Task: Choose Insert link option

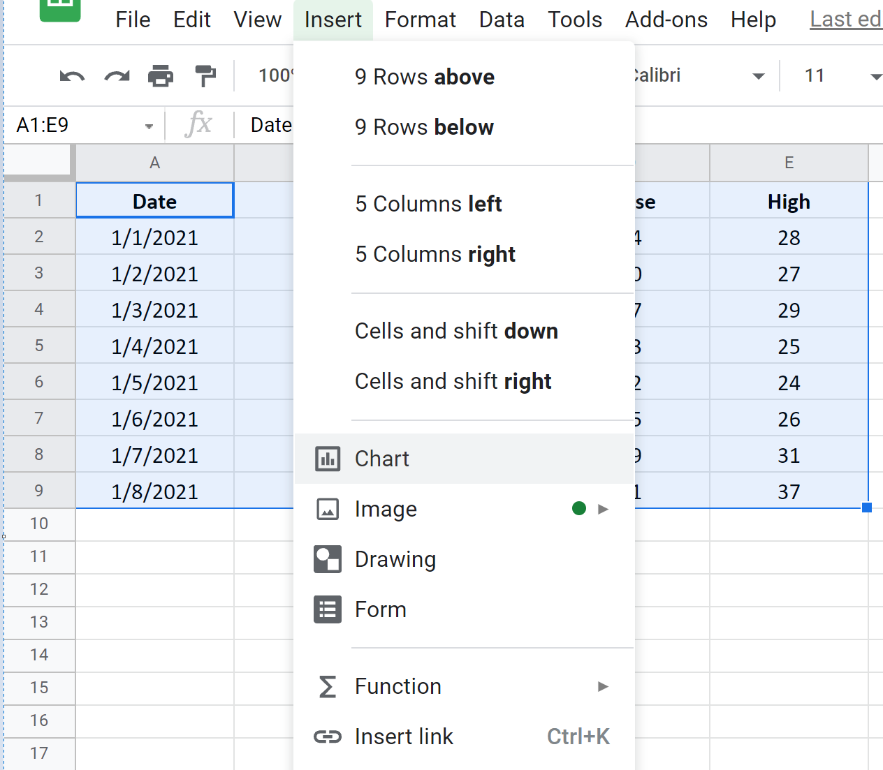Action: [404, 736]
